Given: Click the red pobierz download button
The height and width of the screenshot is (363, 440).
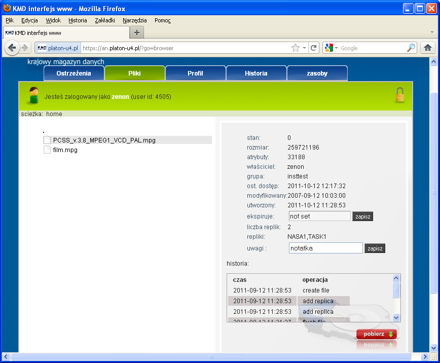Looking at the screenshot, I should pos(376,334).
